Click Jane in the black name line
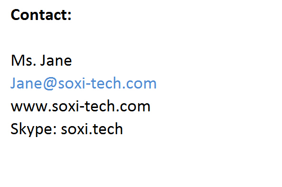 (56, 60)
